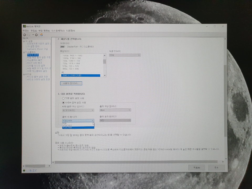Viewport: 252px width, 189px height.
Task: Click the DisplayPort connector icon
Action: click(x=62, y=47)
